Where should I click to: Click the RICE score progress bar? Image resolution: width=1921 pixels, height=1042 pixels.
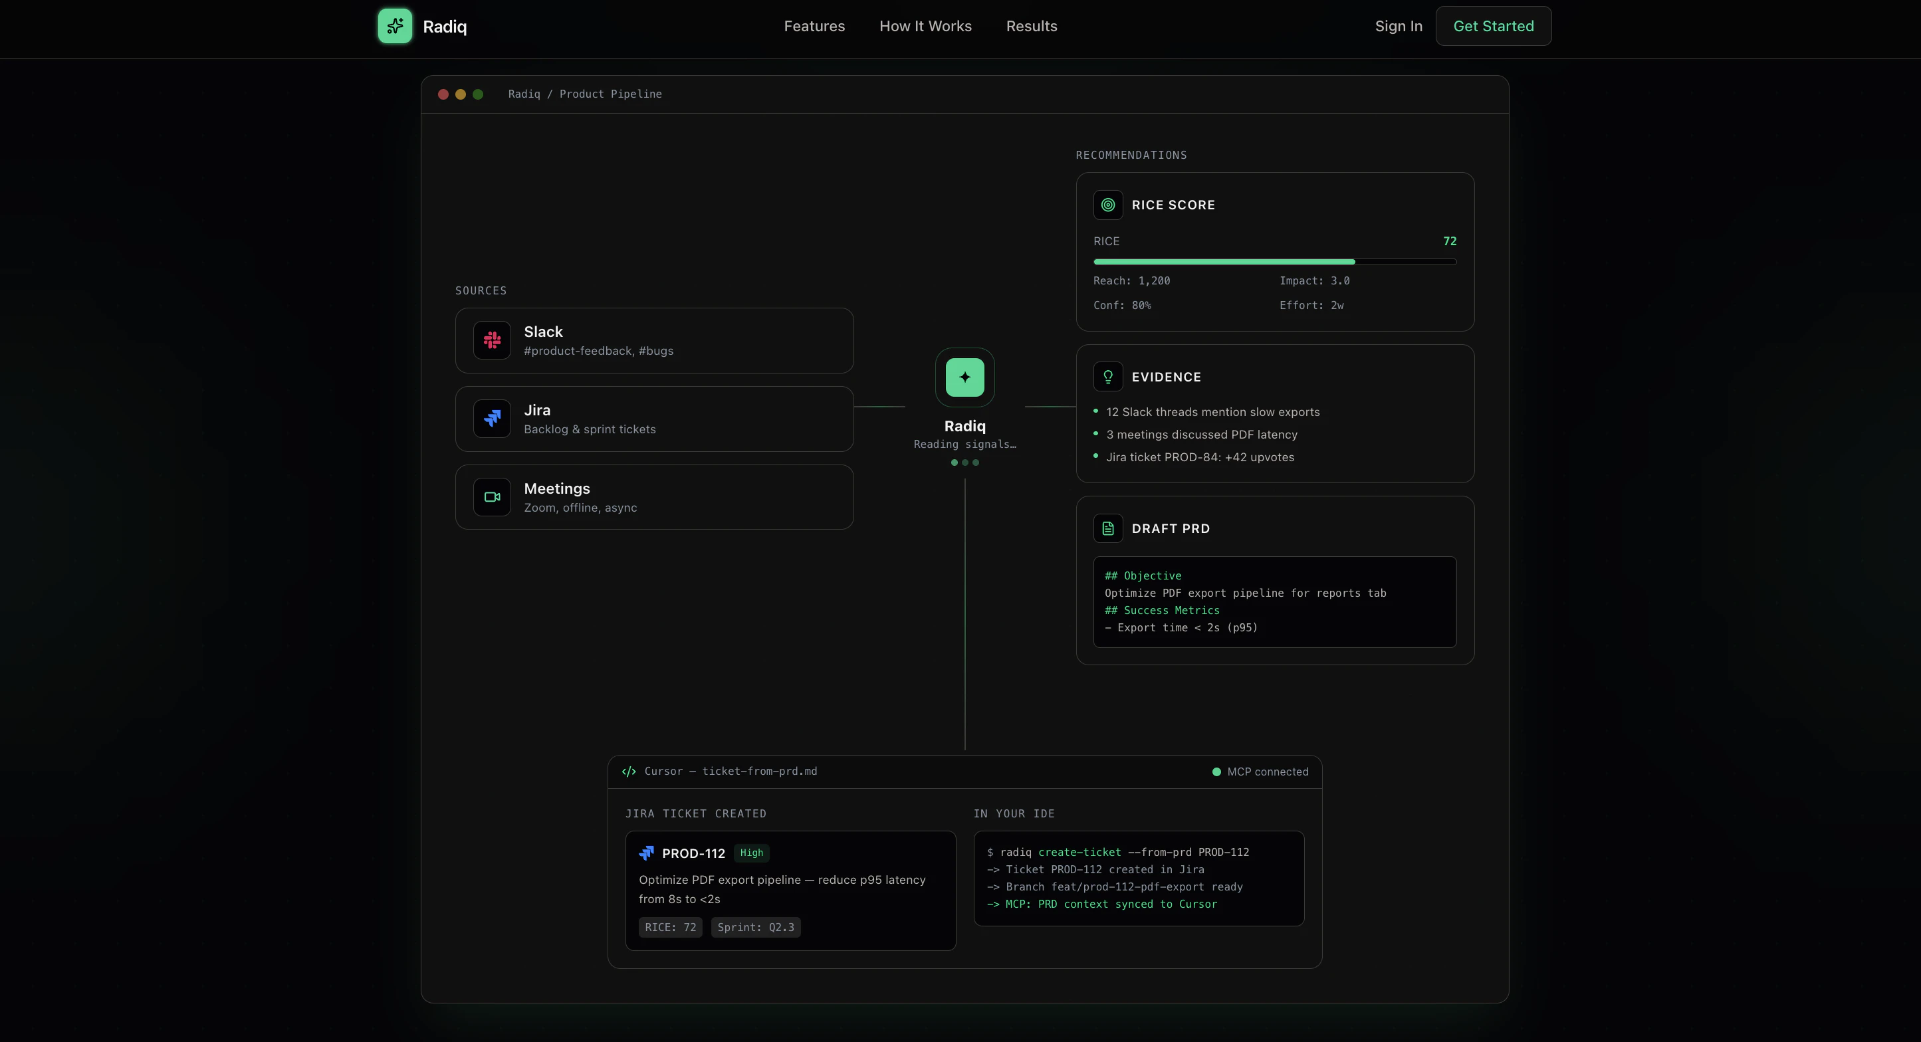(1274, 262)
